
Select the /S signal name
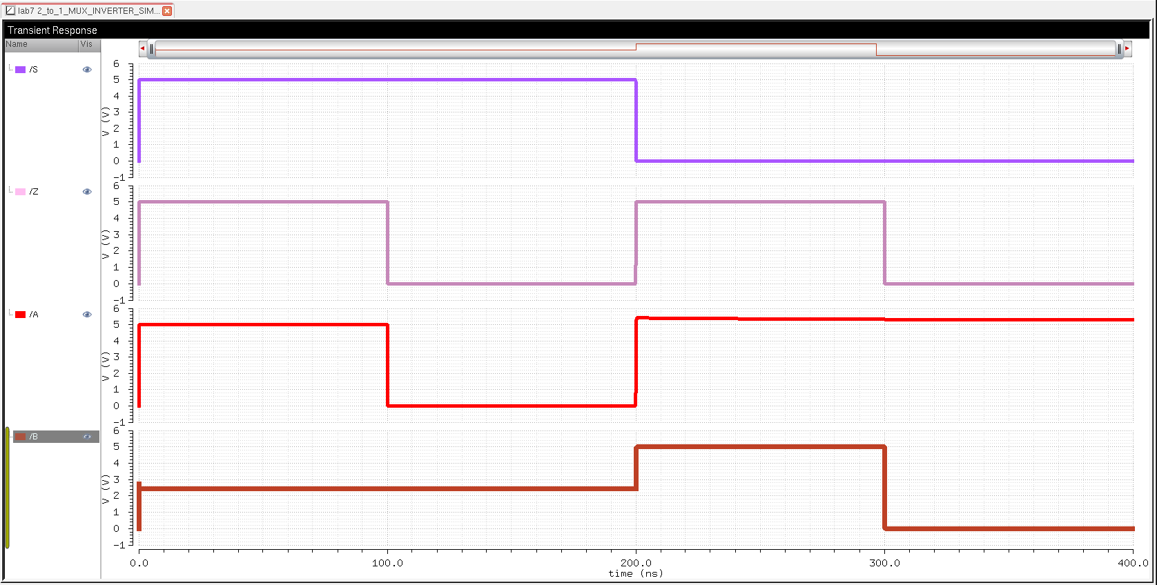pyautogui.click(x=34, y=70)
